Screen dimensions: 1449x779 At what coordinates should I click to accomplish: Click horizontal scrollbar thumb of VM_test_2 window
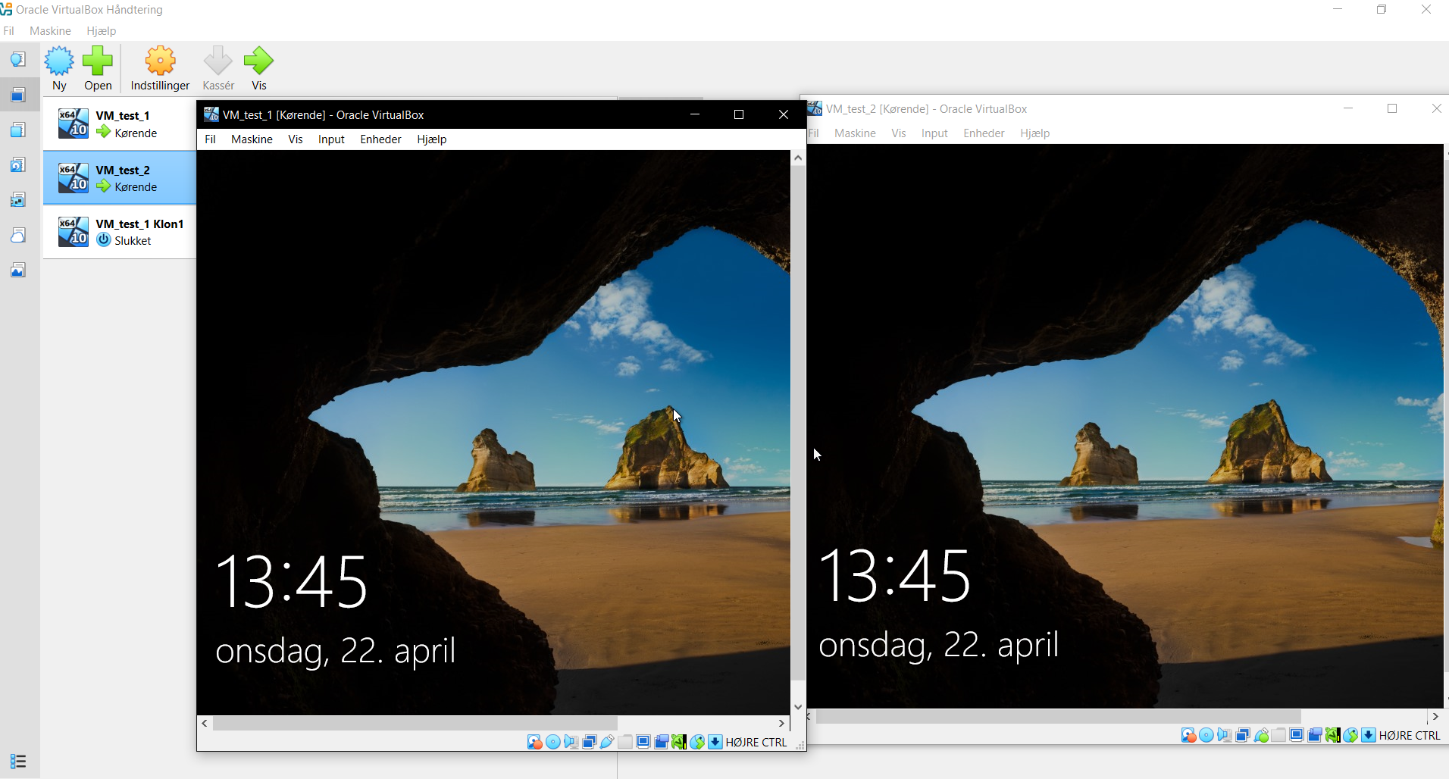point(1058,716)
